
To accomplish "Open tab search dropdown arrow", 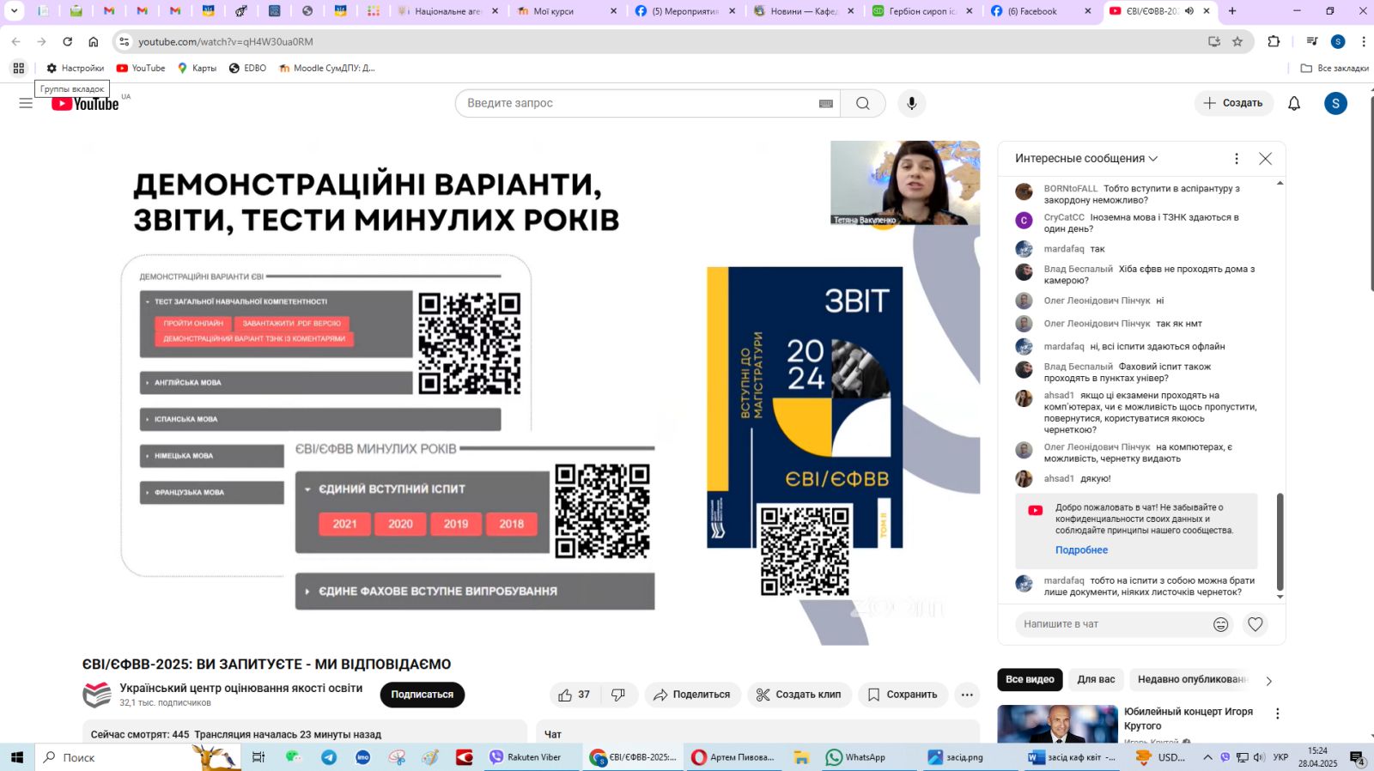I will click(x=15, y=11).
